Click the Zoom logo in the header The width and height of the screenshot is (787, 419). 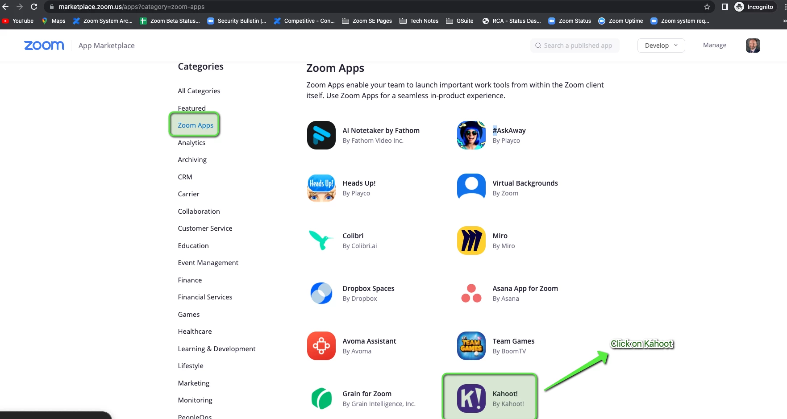(x=44, y=46)
